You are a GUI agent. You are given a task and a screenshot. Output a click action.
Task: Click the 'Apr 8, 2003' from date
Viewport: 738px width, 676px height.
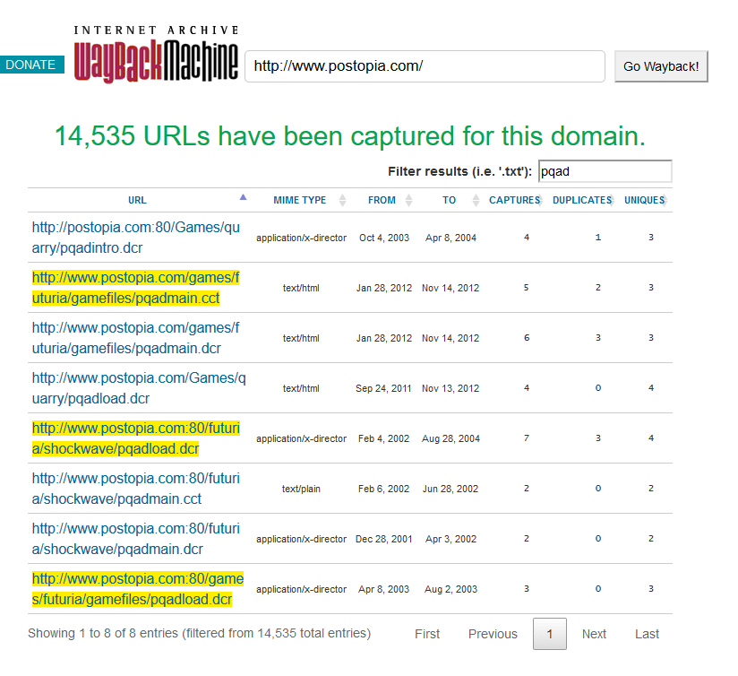[383, 589]
